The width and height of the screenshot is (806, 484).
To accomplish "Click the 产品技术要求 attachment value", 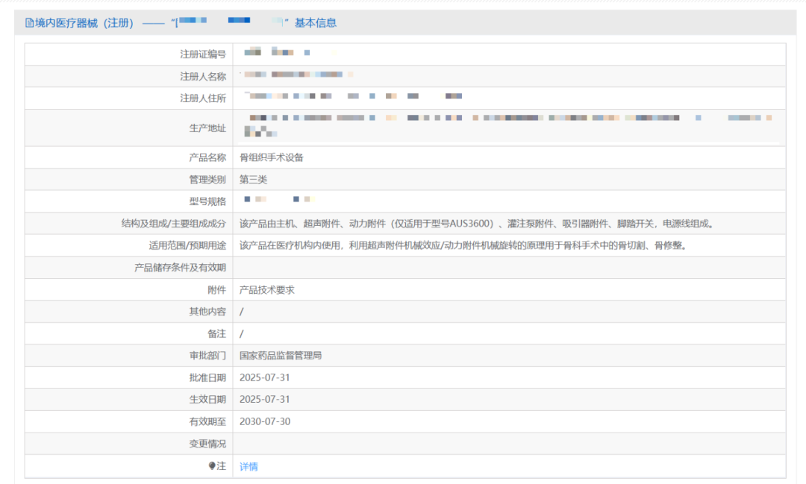I will coord(266,289).
